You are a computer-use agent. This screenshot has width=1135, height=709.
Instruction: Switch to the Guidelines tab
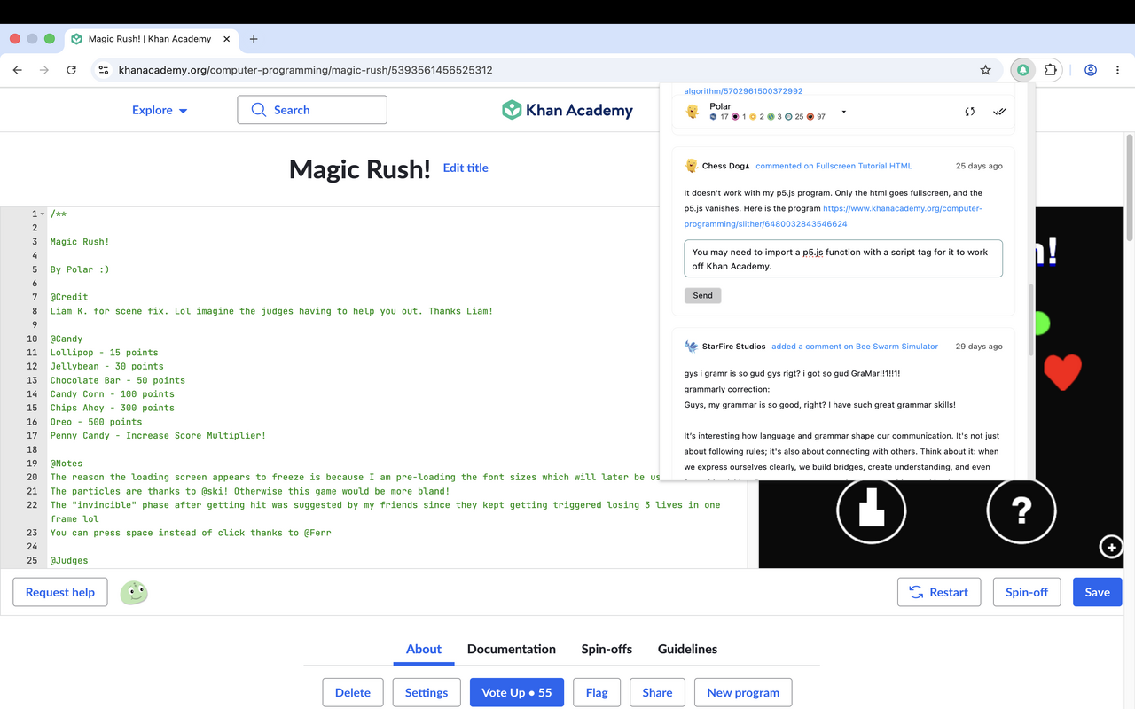[687, 649]
